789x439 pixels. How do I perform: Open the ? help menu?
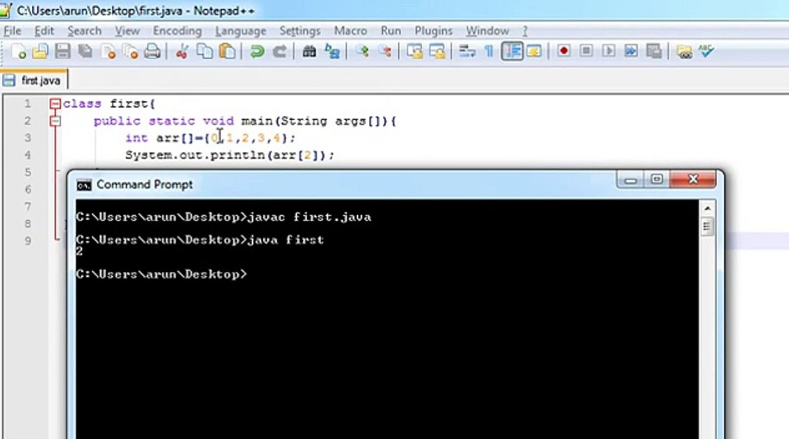(x=525, y=30)
